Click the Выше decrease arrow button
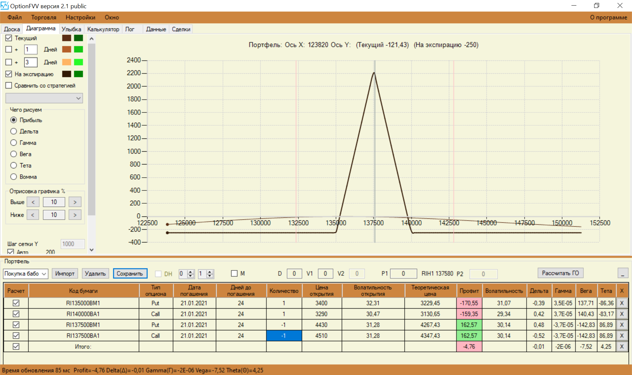This screenshot has width=632, height=375. (33, 202)
